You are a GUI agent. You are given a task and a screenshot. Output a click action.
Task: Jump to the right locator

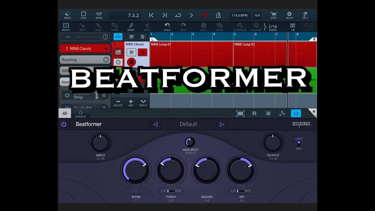[165, 15]
